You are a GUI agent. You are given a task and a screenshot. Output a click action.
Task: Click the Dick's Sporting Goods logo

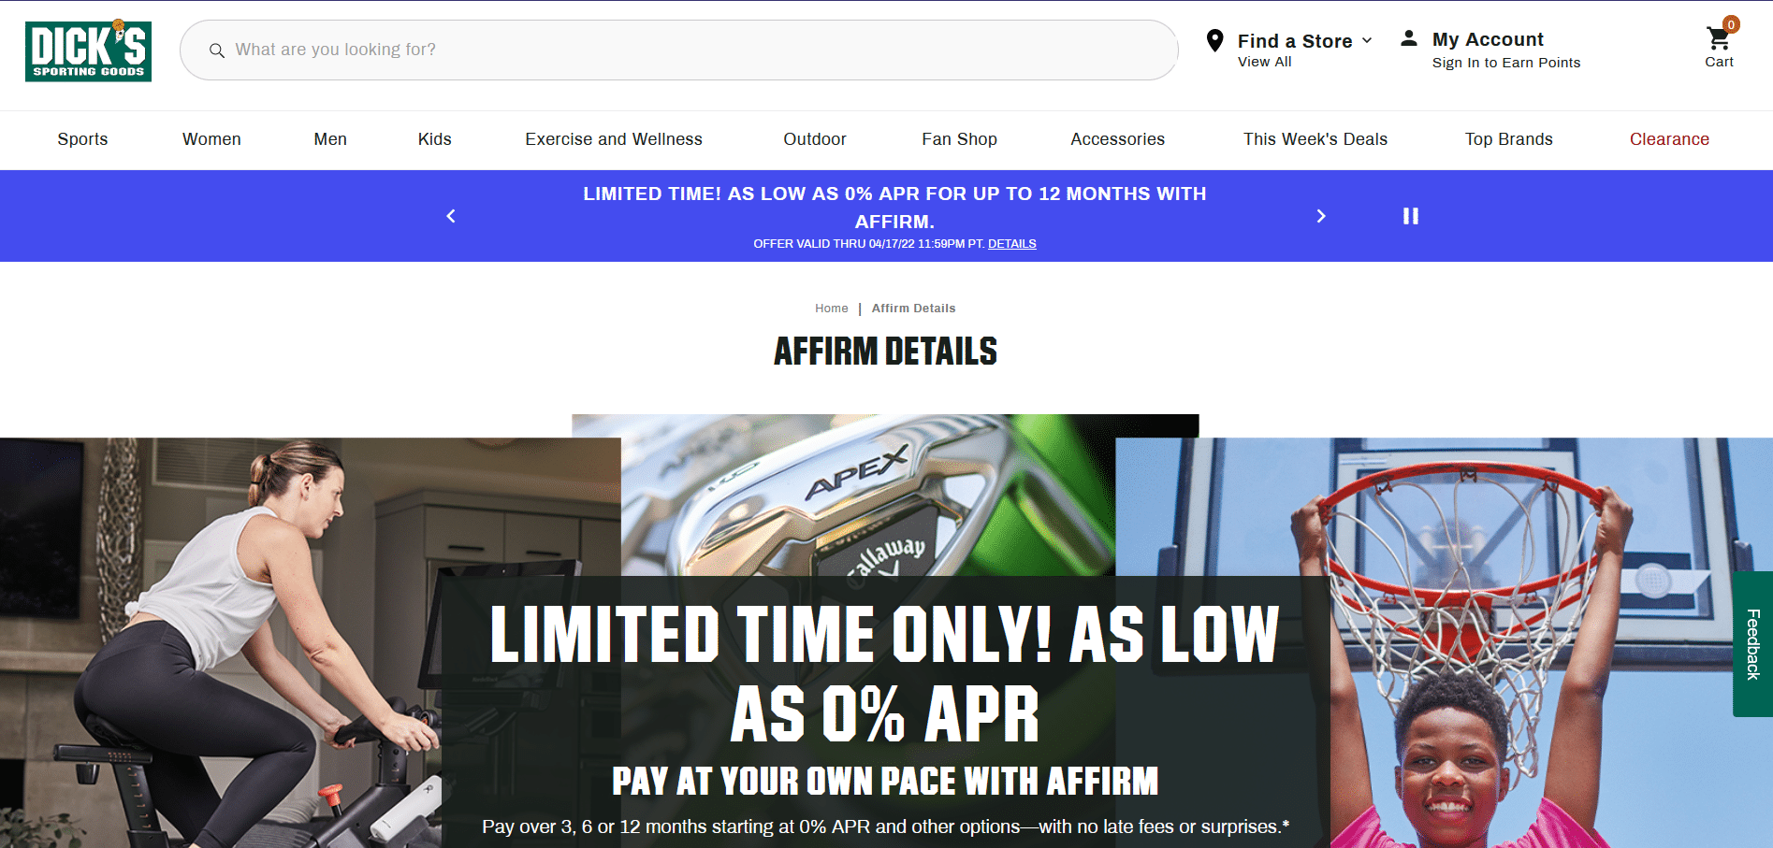(88, 50)
